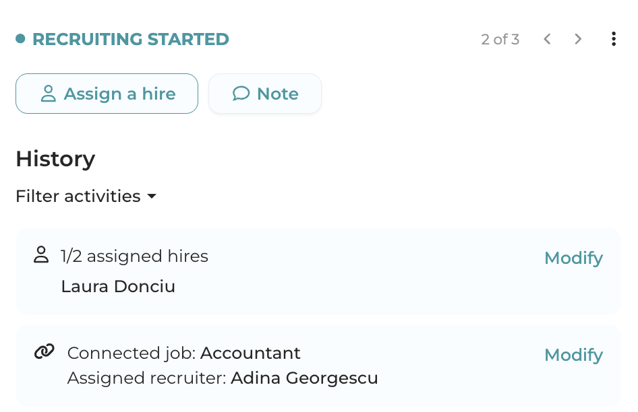Screen dimensions: 638x412
Task: Click the 2 of 3 page indicator
Action: [500, 39]
